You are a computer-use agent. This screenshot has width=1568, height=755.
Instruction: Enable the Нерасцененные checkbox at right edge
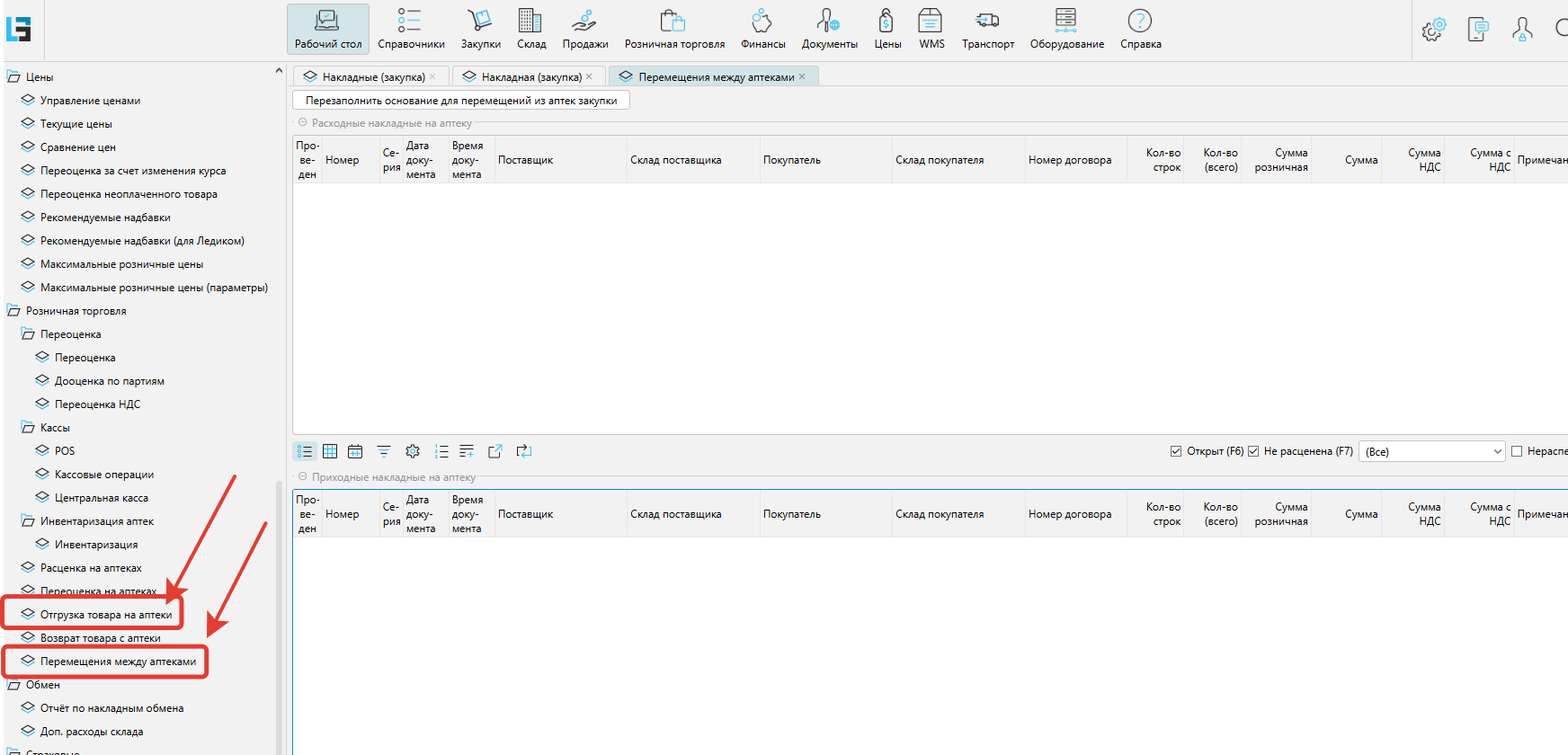pos(1517,451)
